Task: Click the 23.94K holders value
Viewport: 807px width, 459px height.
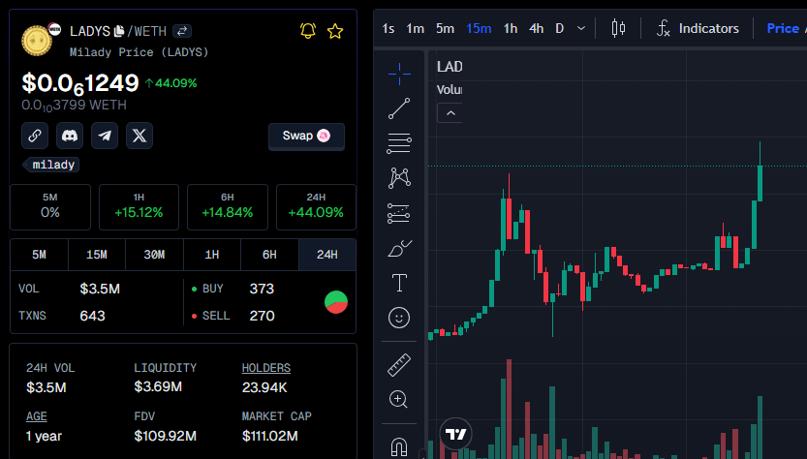Action: [x=264, y=387]
